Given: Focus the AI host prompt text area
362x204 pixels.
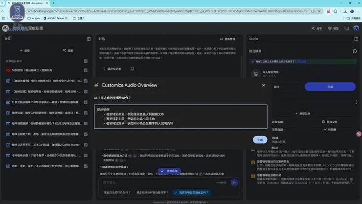Looking at the screenshot, I should coord(181,116).
